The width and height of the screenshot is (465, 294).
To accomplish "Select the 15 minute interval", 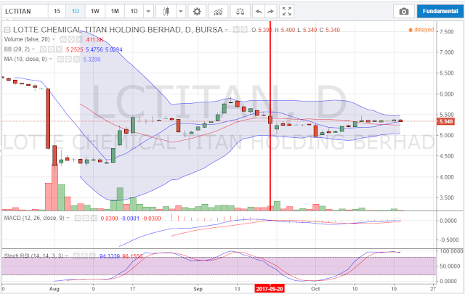I will click(57, 12).
